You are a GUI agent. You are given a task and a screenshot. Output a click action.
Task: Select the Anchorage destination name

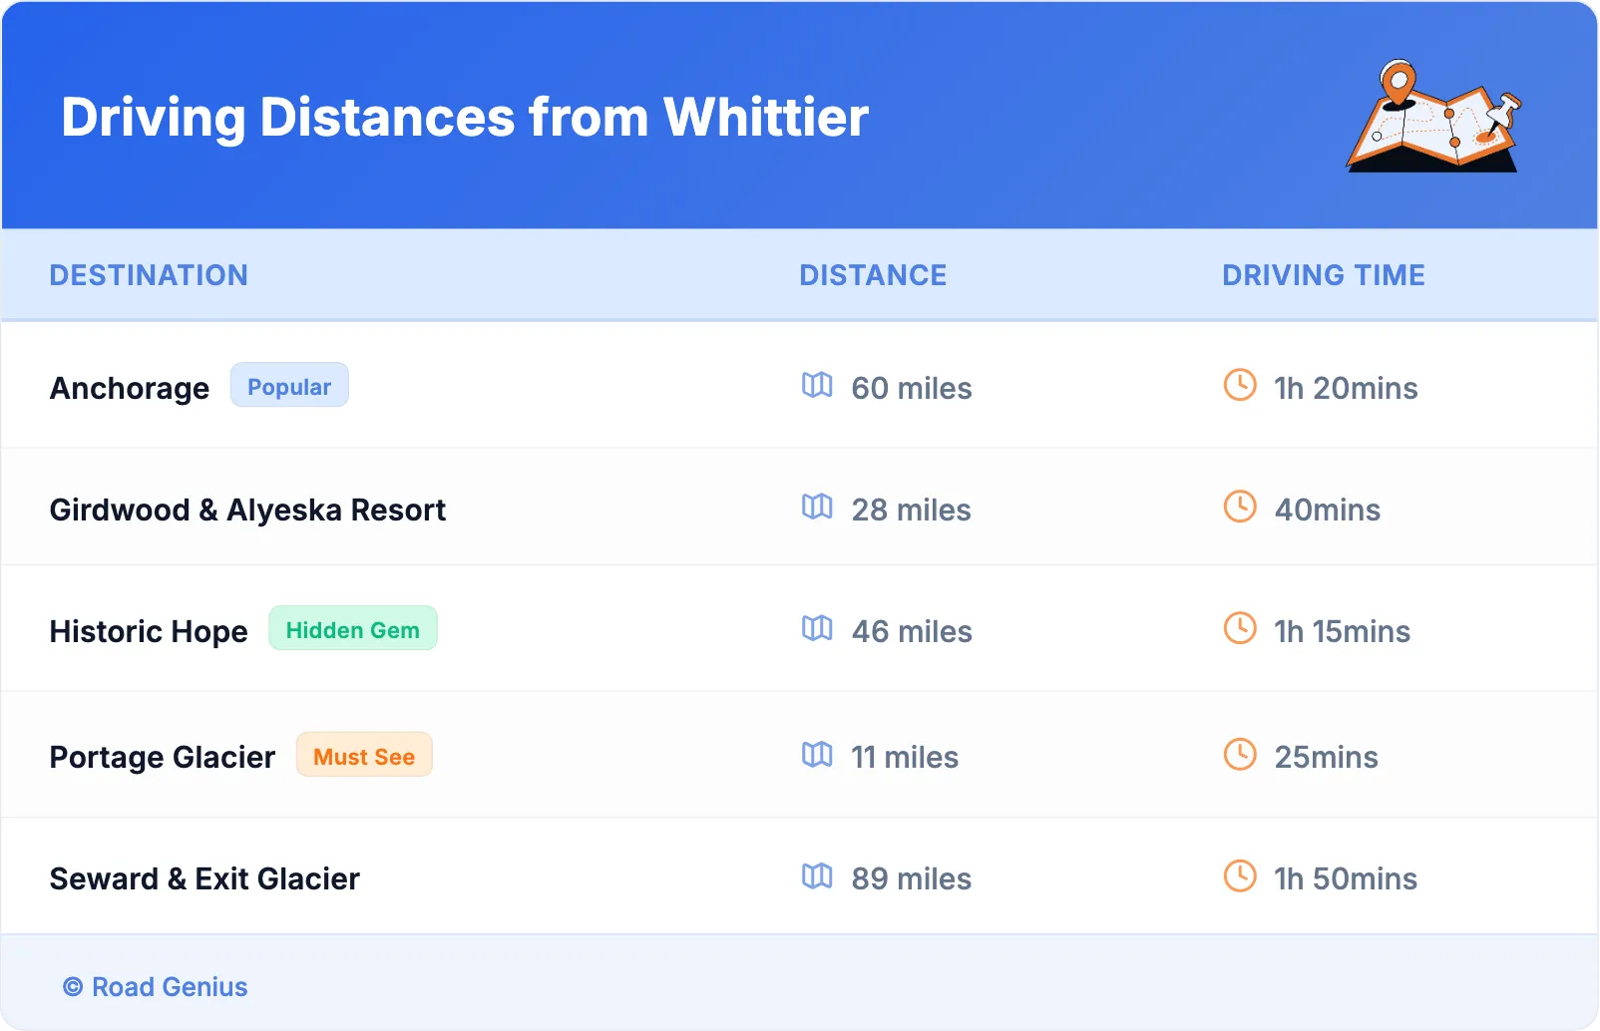130,388
